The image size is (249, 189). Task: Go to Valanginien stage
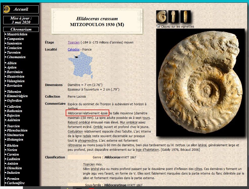coord(16,81)
